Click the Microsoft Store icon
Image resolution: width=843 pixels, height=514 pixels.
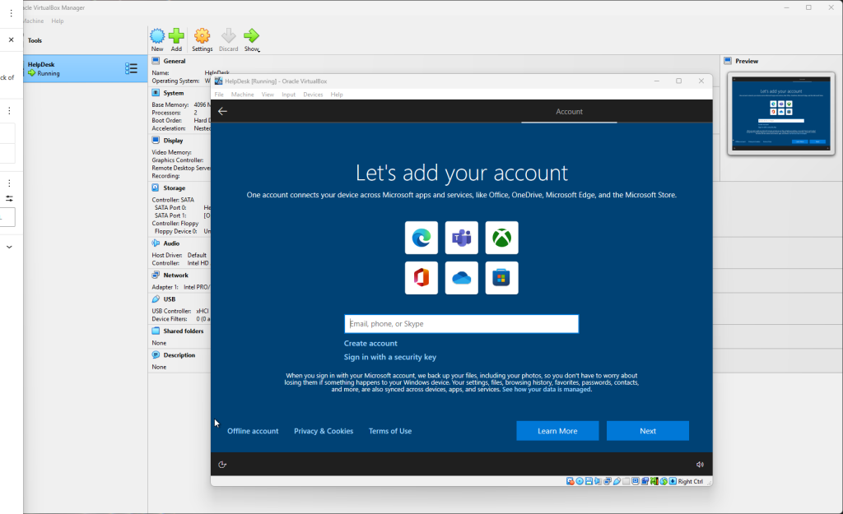[x=501, y=278]
